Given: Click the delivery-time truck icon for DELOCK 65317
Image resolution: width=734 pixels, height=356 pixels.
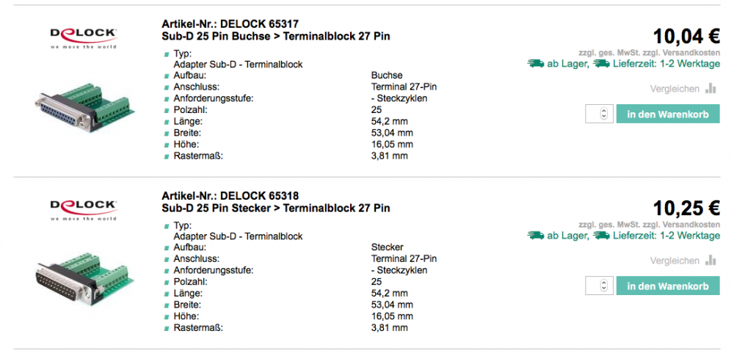Looking at the screenshot, I should coord(602,64).
